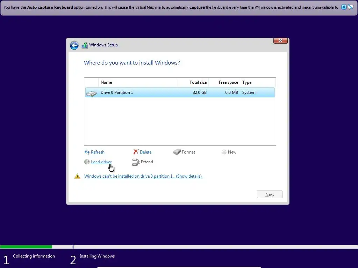Show details for the install warning message
The image size is (358, 268).
click(143, 176)
